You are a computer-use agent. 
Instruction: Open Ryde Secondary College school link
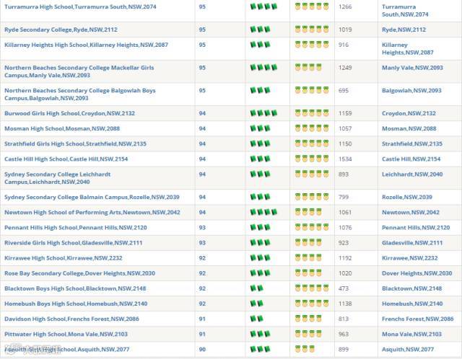coord(61,30)
